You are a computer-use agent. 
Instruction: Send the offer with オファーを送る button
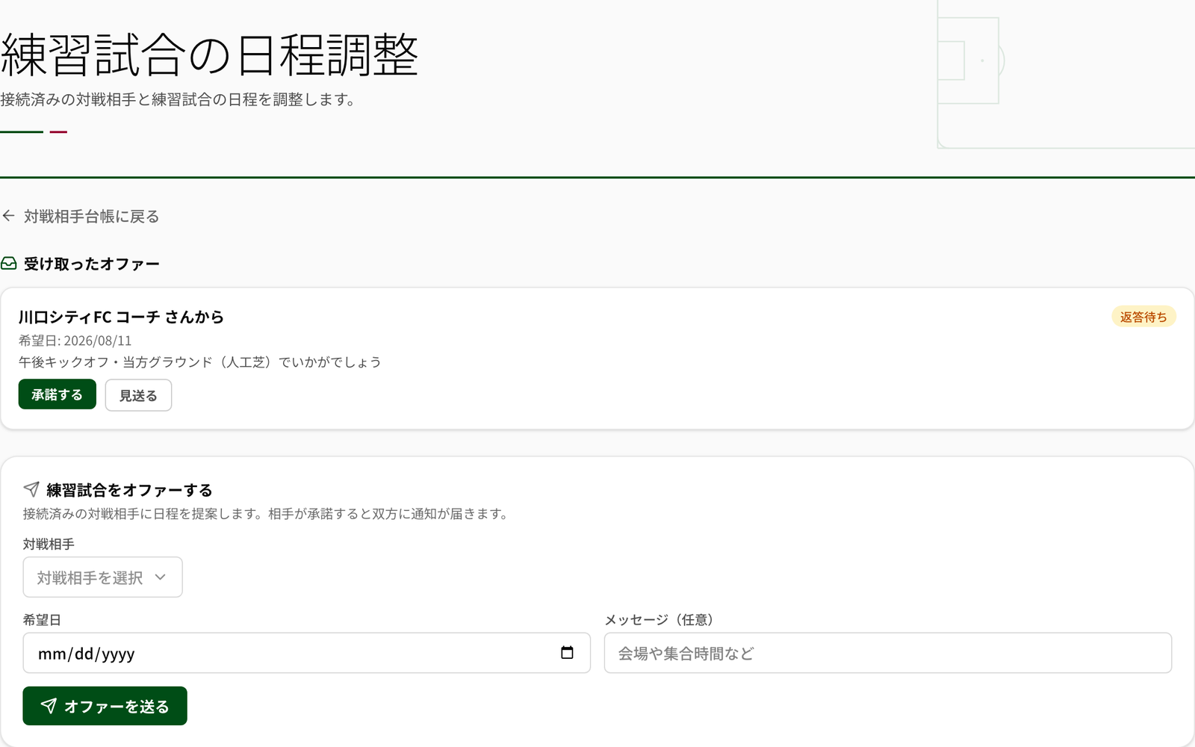(105, 706)
